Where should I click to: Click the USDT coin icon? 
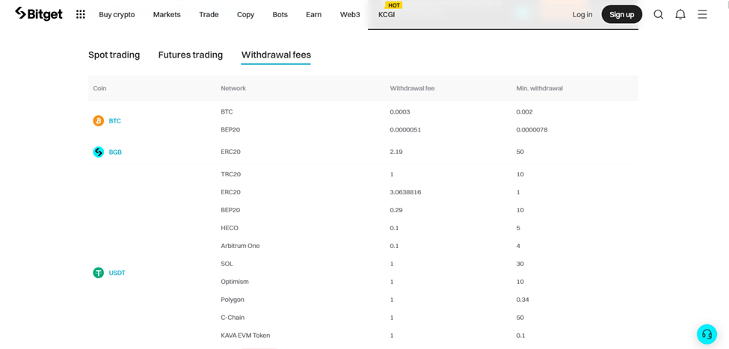tap(99, 273)
